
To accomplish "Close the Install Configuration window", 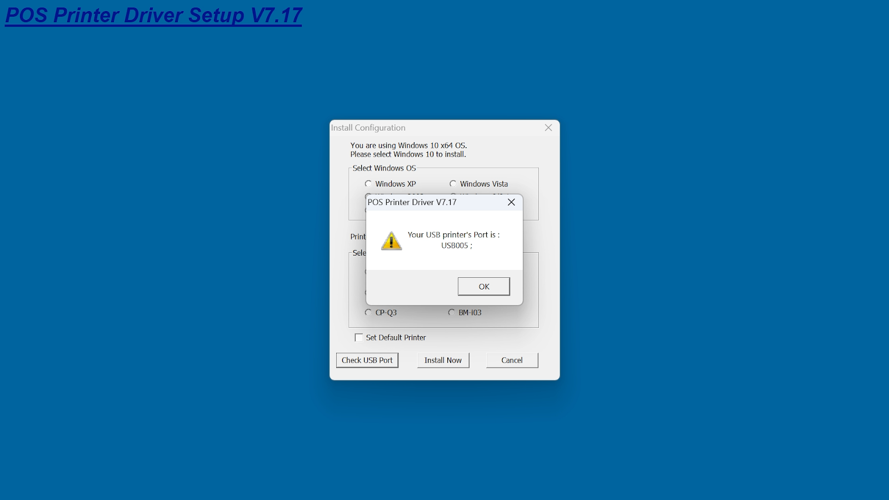I will (x=548, y=128).
